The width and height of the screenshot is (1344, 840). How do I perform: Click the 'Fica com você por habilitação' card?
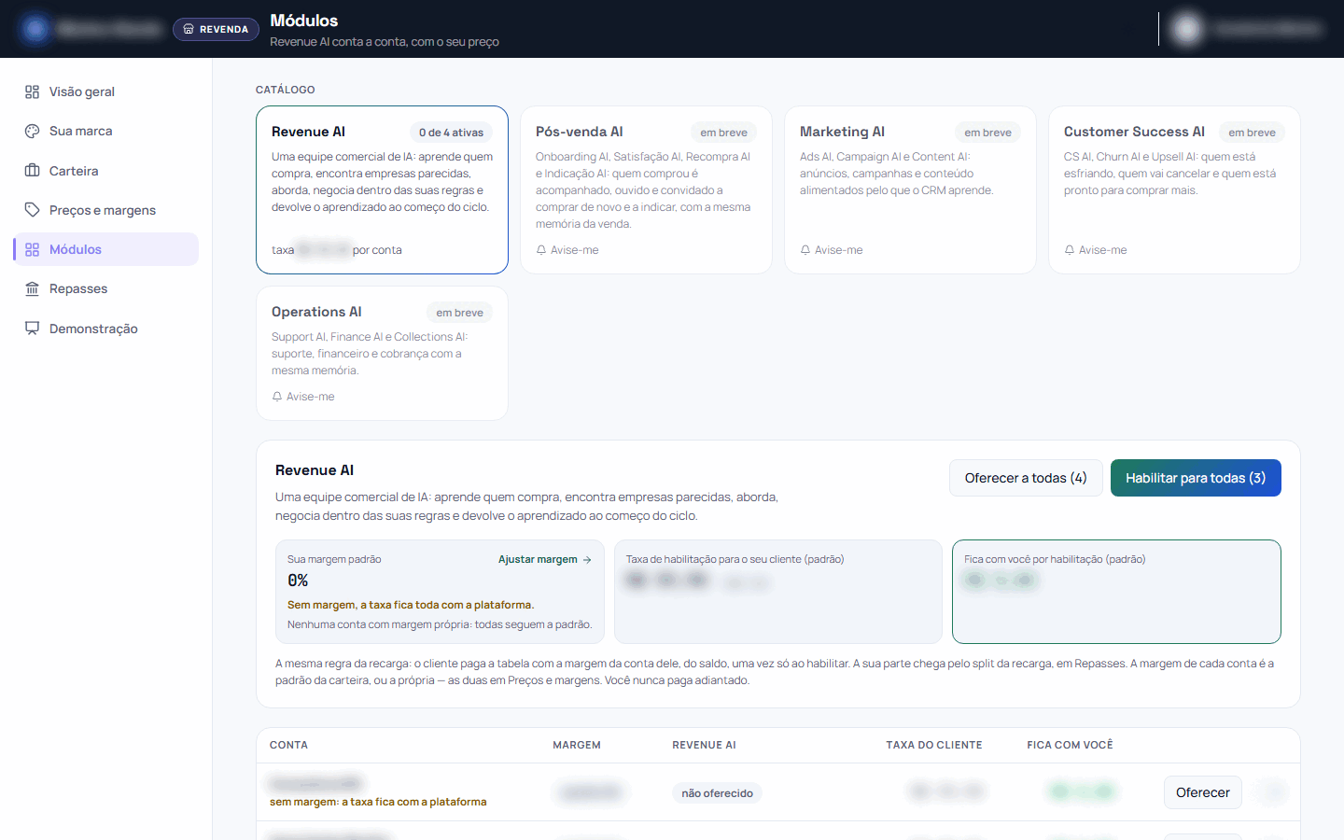[1116, 592]
